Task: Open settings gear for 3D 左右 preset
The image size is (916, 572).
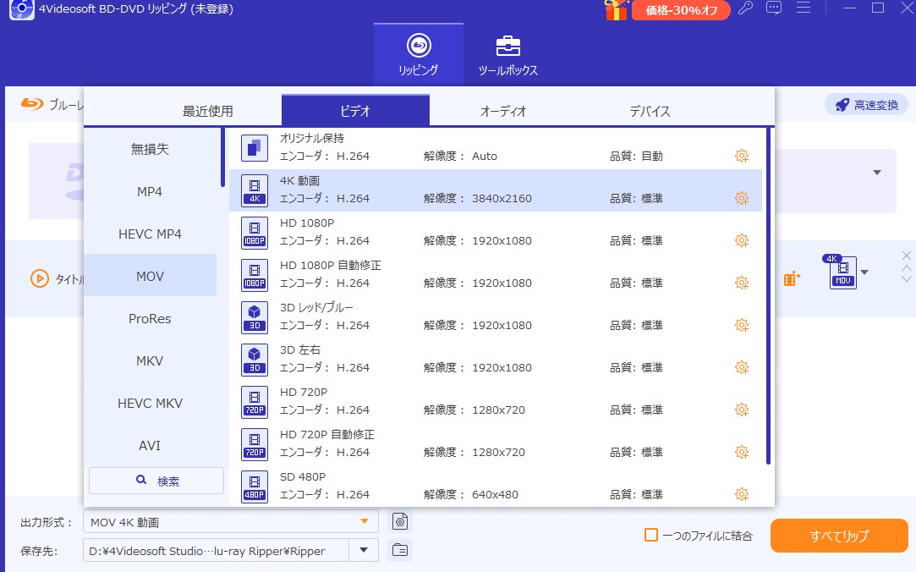Action: pyautogui.click(x=741, y=367)
